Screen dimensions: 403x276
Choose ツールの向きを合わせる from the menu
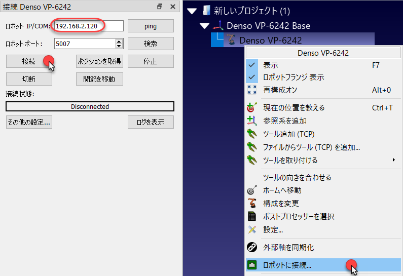[x=323, y=177]
